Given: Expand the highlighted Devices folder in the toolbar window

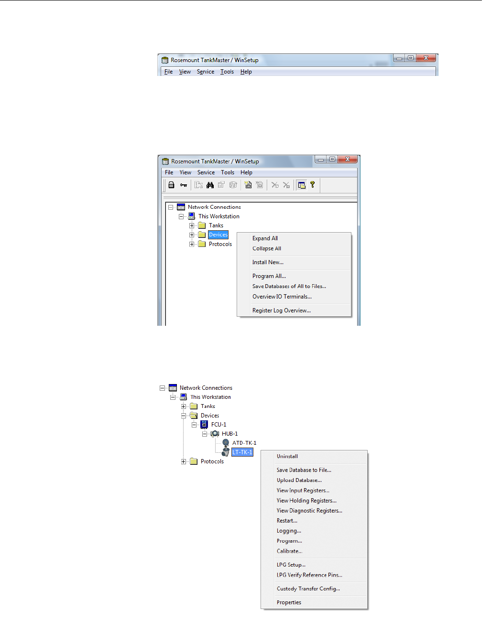Looking at the screenshot, I should pyautogui.click(x=192, y=235).
